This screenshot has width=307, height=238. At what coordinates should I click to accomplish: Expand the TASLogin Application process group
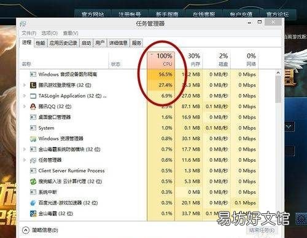[x=25, y=96]
